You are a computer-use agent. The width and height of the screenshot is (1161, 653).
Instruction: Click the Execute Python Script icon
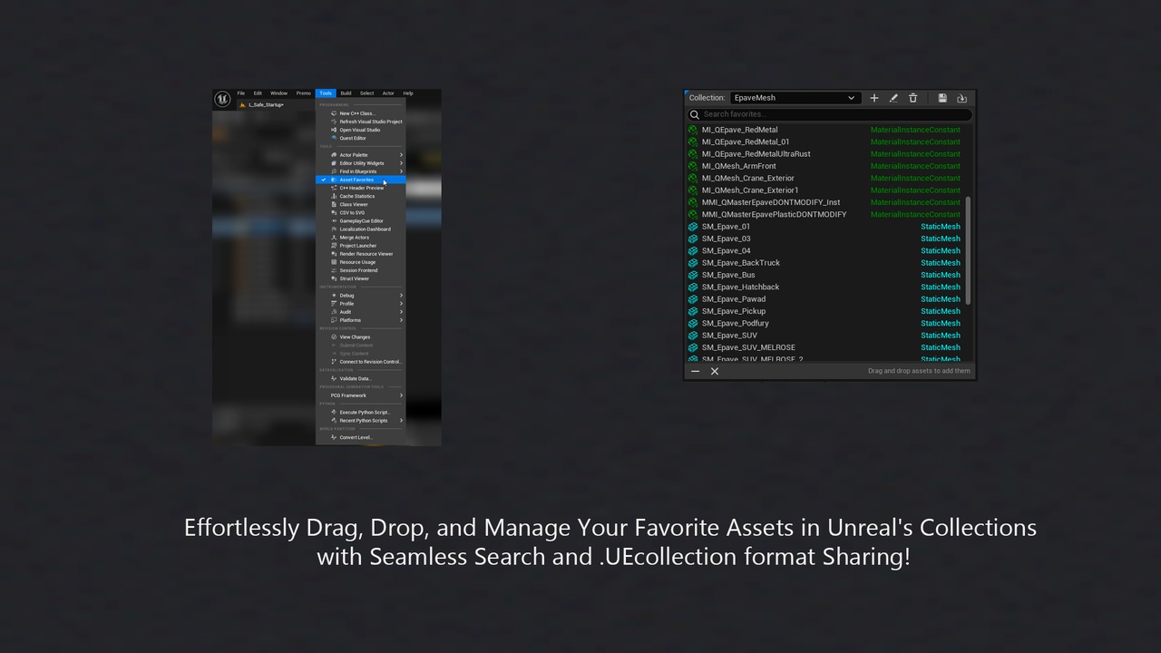[334, 412]
